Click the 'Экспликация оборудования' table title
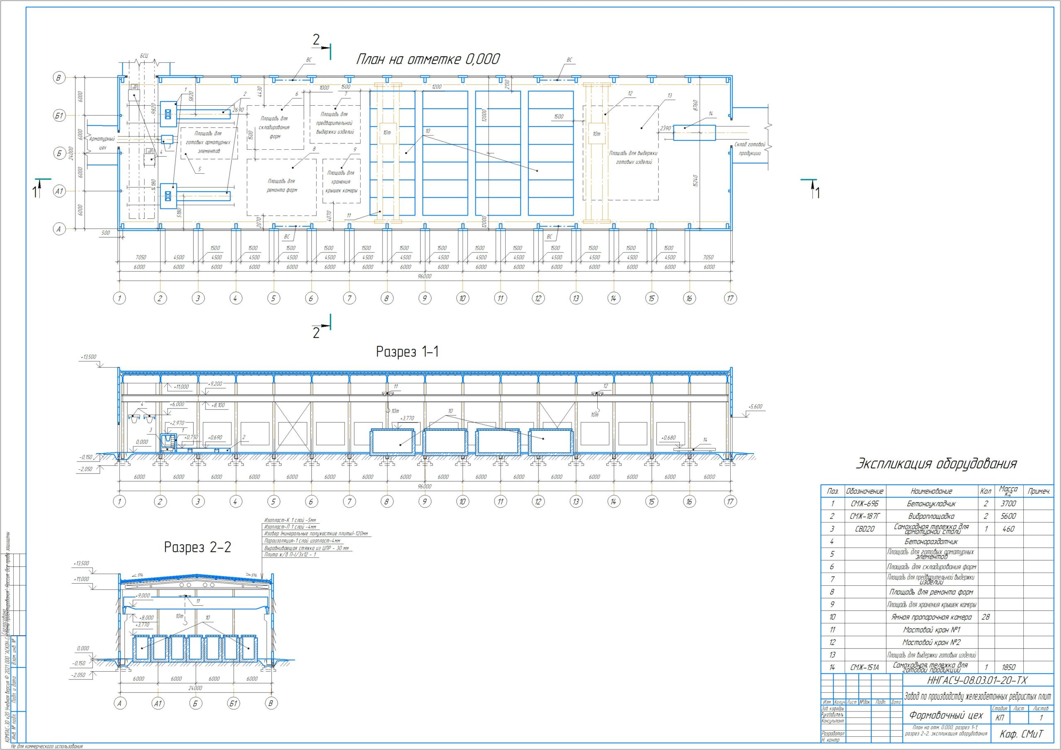Image resolution: width=1061 pixels, height=750 pixels. [936, 464]
